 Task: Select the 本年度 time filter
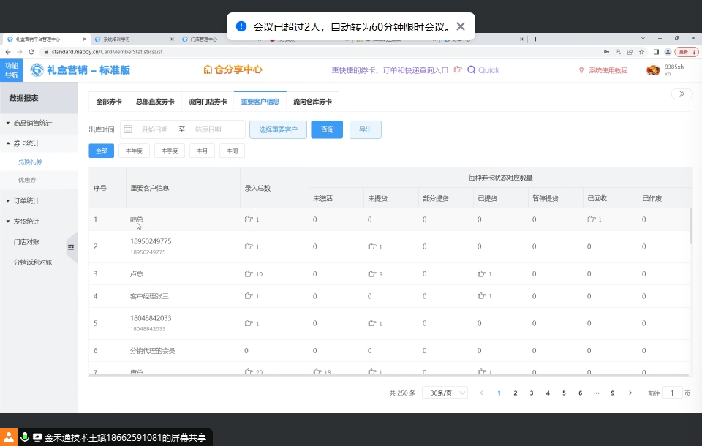pyautogui.click(x=134, y=151)
